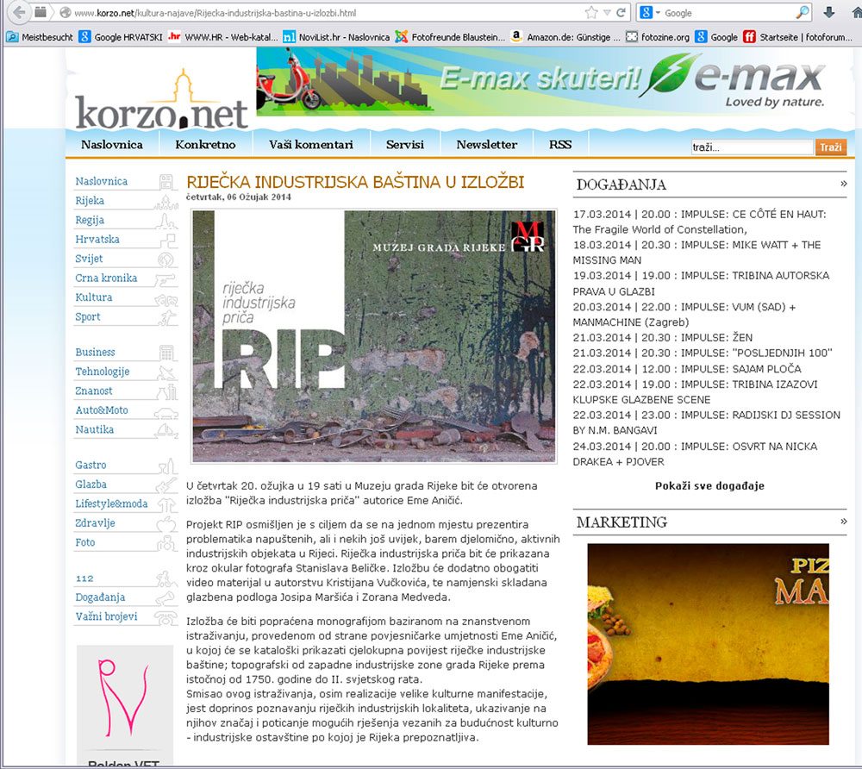
Task: Click the sailboat icon beside Nautika
Action: pyautogui.click(x=166, y=430)
